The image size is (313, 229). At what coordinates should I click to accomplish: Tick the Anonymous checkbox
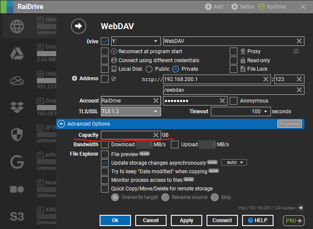(x=234, y=101)
